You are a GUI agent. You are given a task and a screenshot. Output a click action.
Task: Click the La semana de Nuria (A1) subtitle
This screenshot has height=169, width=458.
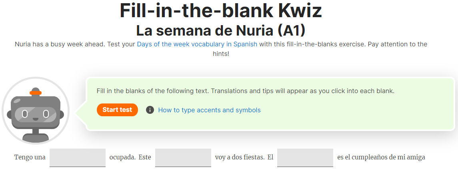click(221, 30)
